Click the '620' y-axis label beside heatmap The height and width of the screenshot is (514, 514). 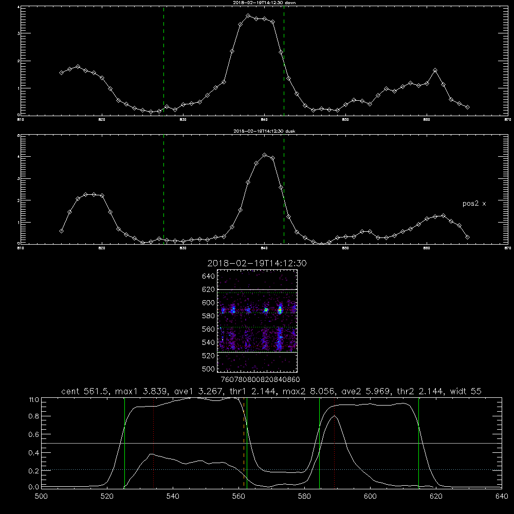pos(209,289)
